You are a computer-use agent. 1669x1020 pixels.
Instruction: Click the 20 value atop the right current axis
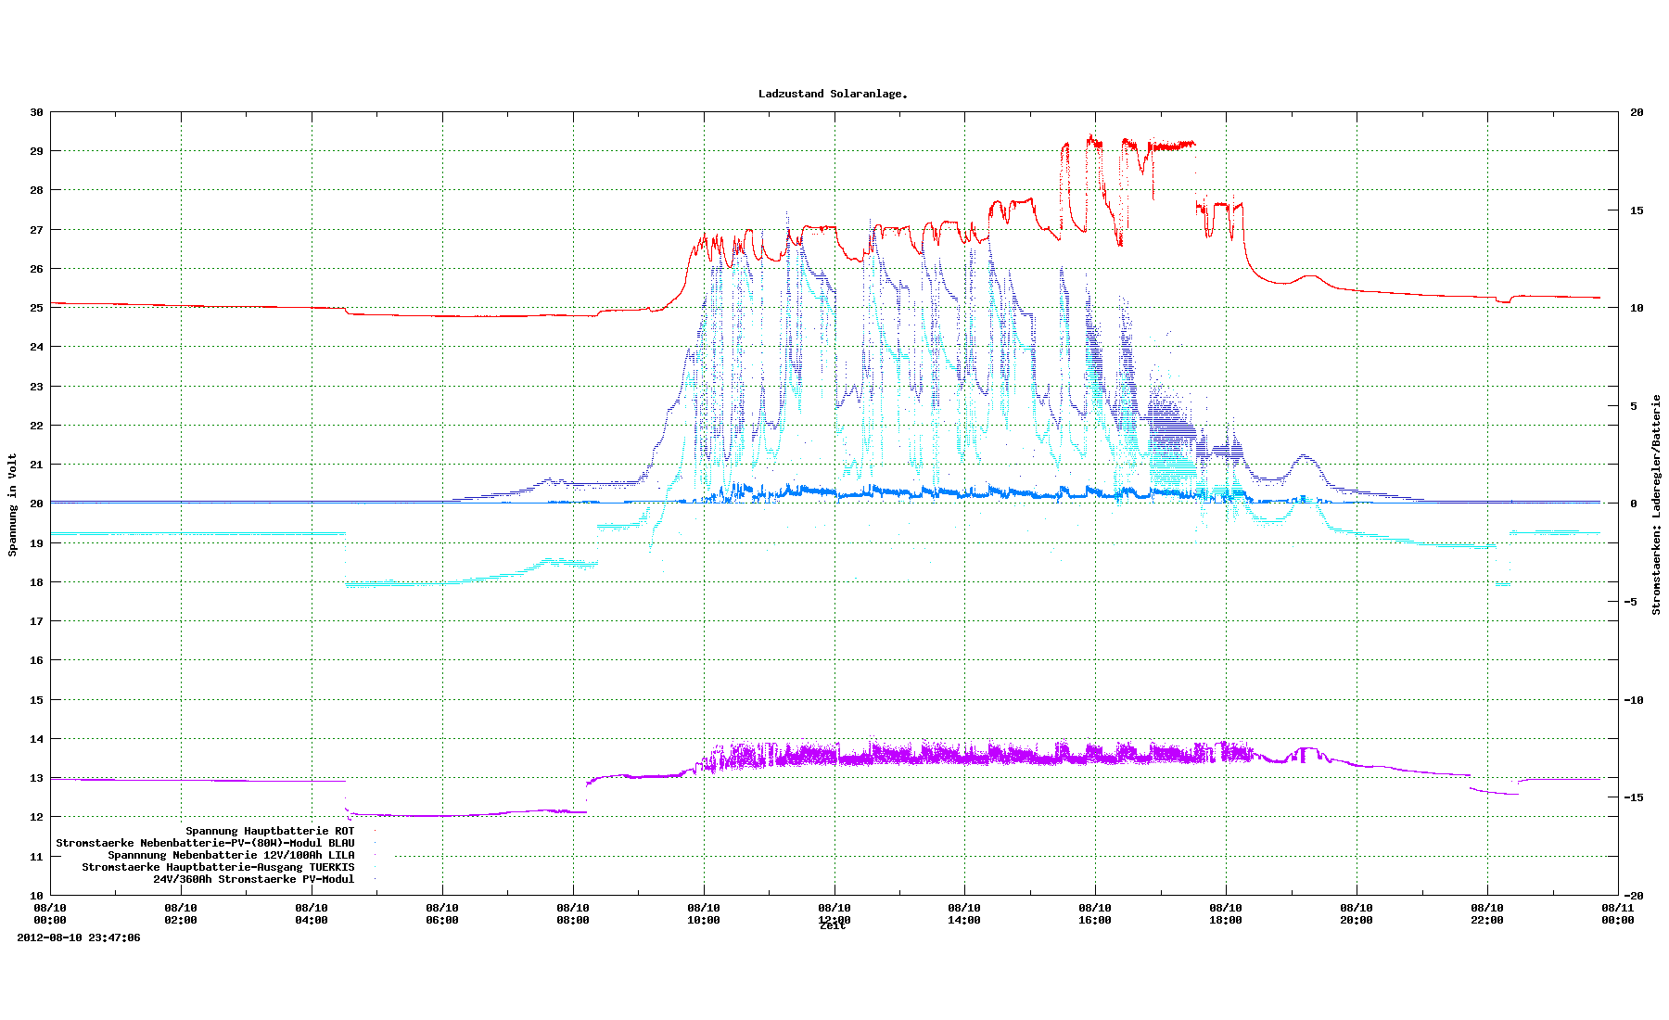coord(1637,112)
